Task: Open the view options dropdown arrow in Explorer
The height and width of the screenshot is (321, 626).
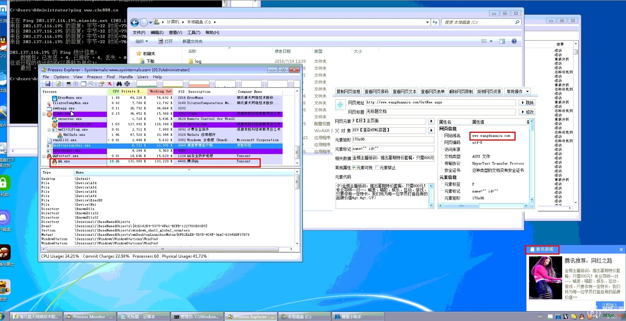Action: [x=491, y=41]
